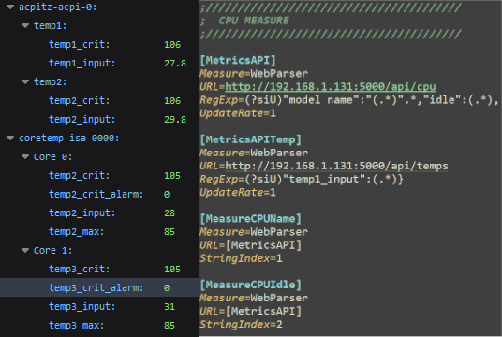Select the temp2_input key under temp2
The width and height of the screenshot is (502, 337).
pyautogui.click(x=82, y=120)
